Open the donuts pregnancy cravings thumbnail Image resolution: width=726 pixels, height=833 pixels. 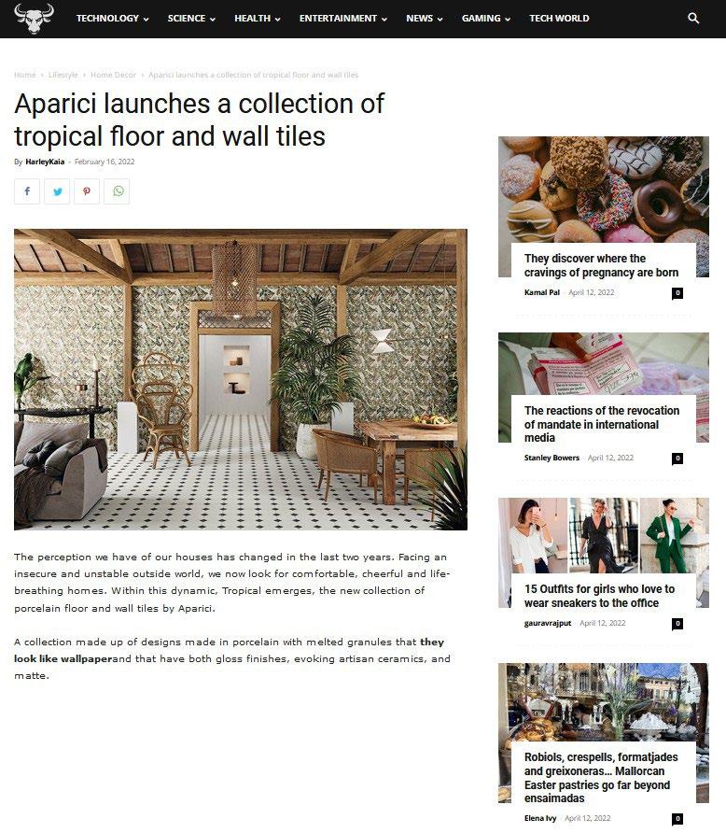(x=604, y=191)
